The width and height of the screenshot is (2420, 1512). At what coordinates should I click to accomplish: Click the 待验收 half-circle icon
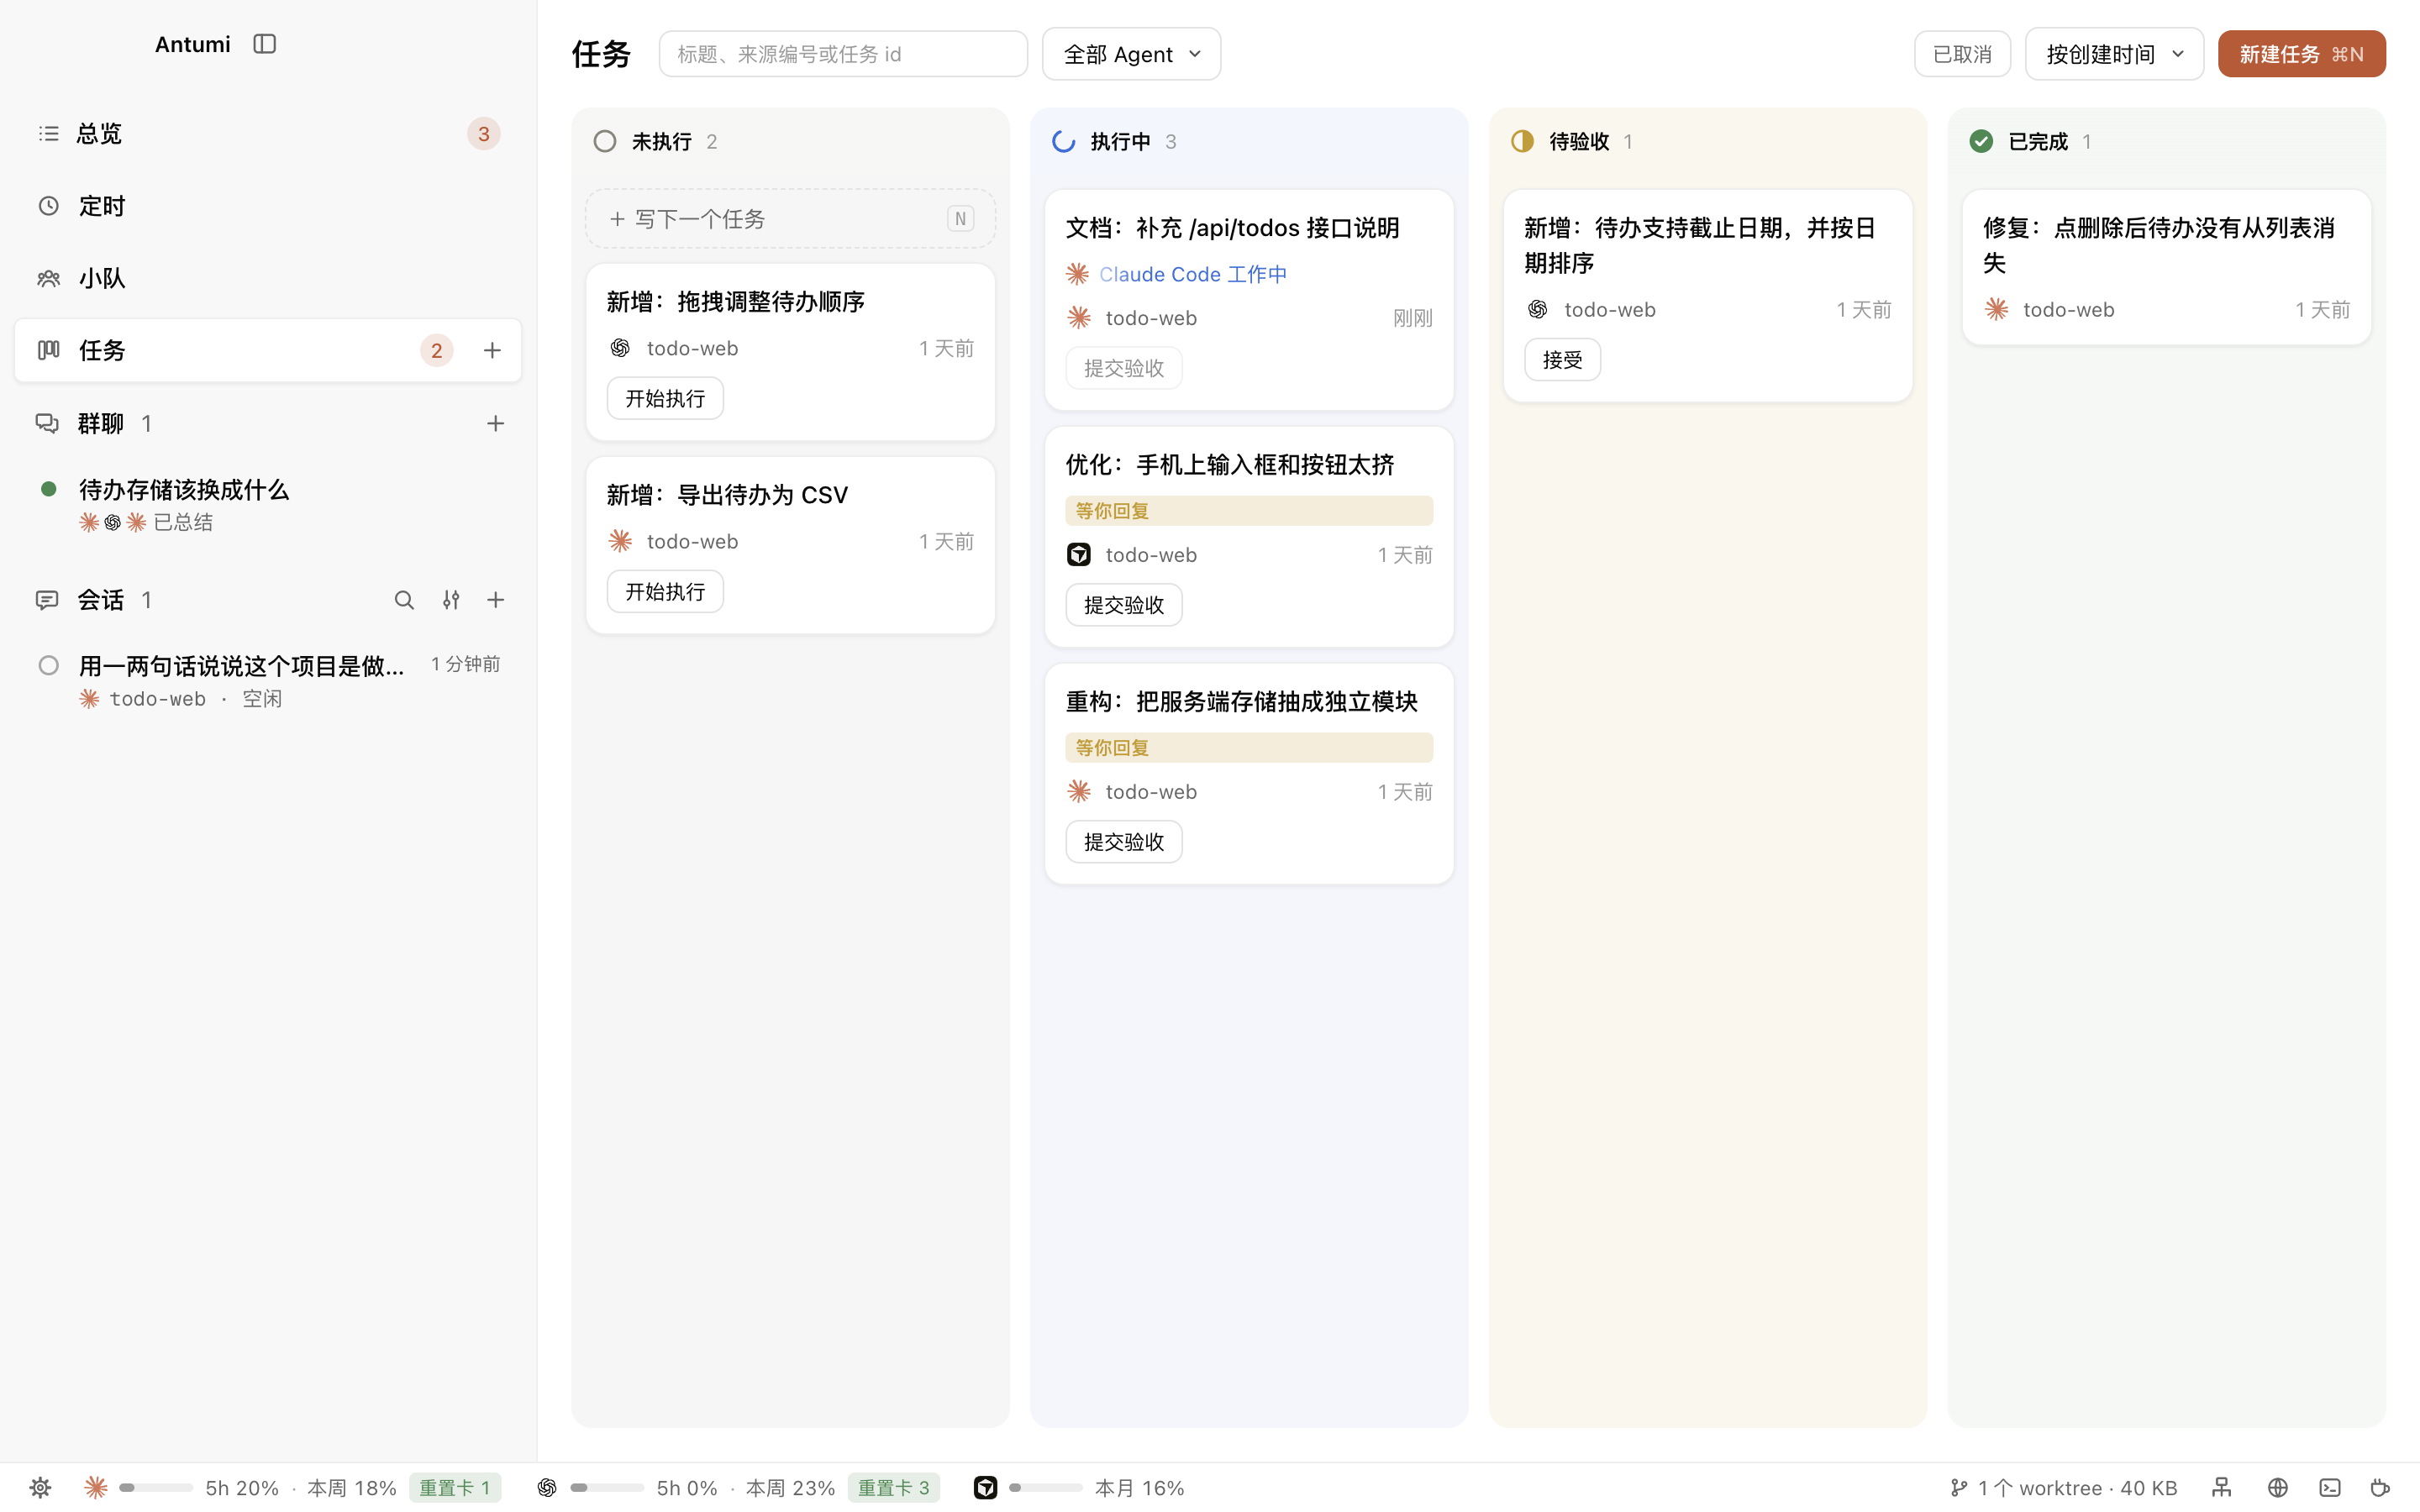tap(1522, 141)
